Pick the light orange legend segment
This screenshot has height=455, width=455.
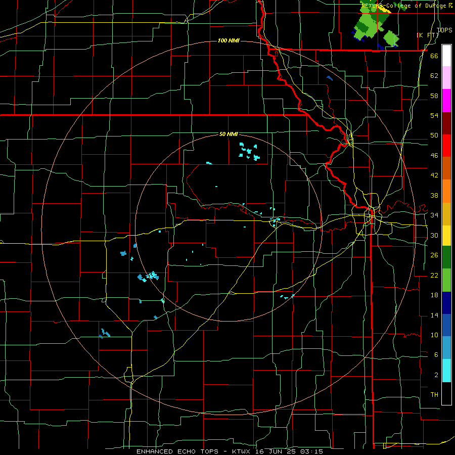click(x=446, y=191)
